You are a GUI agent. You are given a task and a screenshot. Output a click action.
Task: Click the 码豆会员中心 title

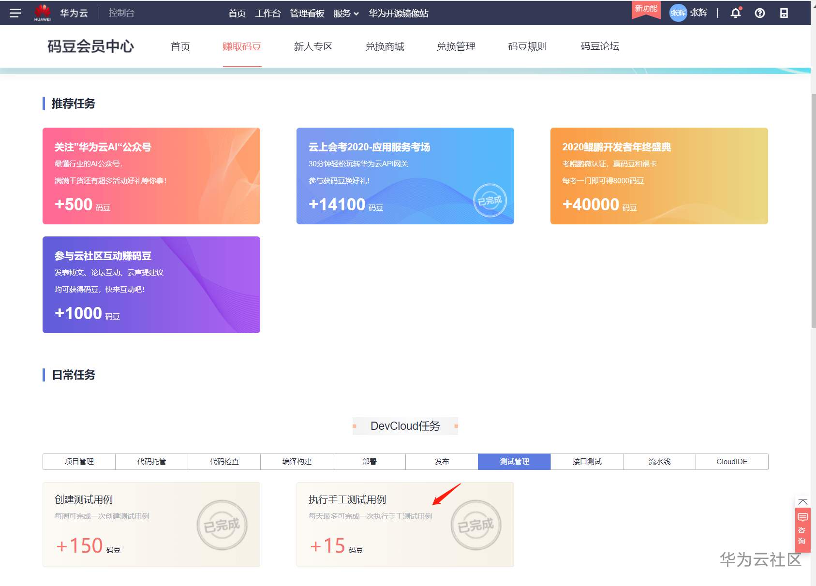point(90,46)
